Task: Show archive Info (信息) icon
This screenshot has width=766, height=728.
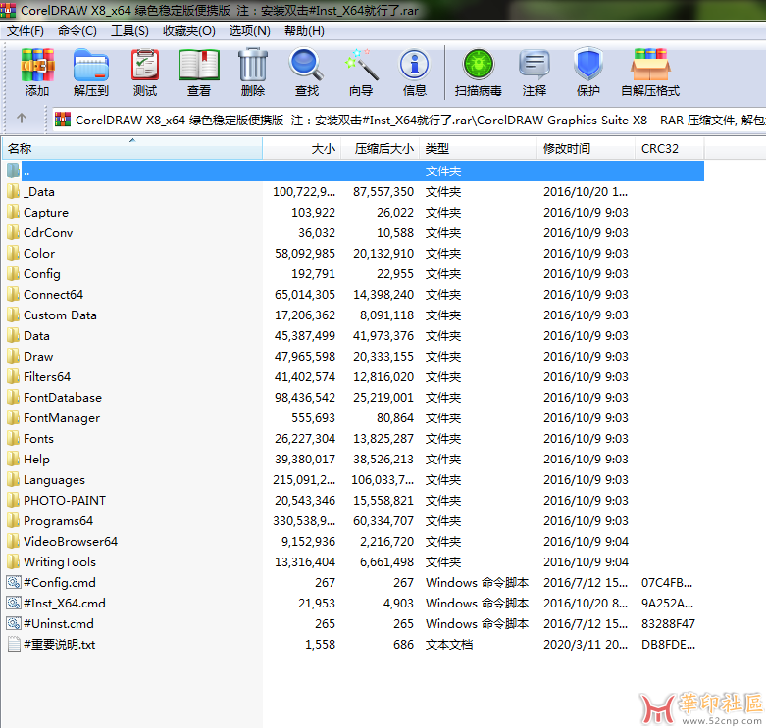Action: pos(414,65)
